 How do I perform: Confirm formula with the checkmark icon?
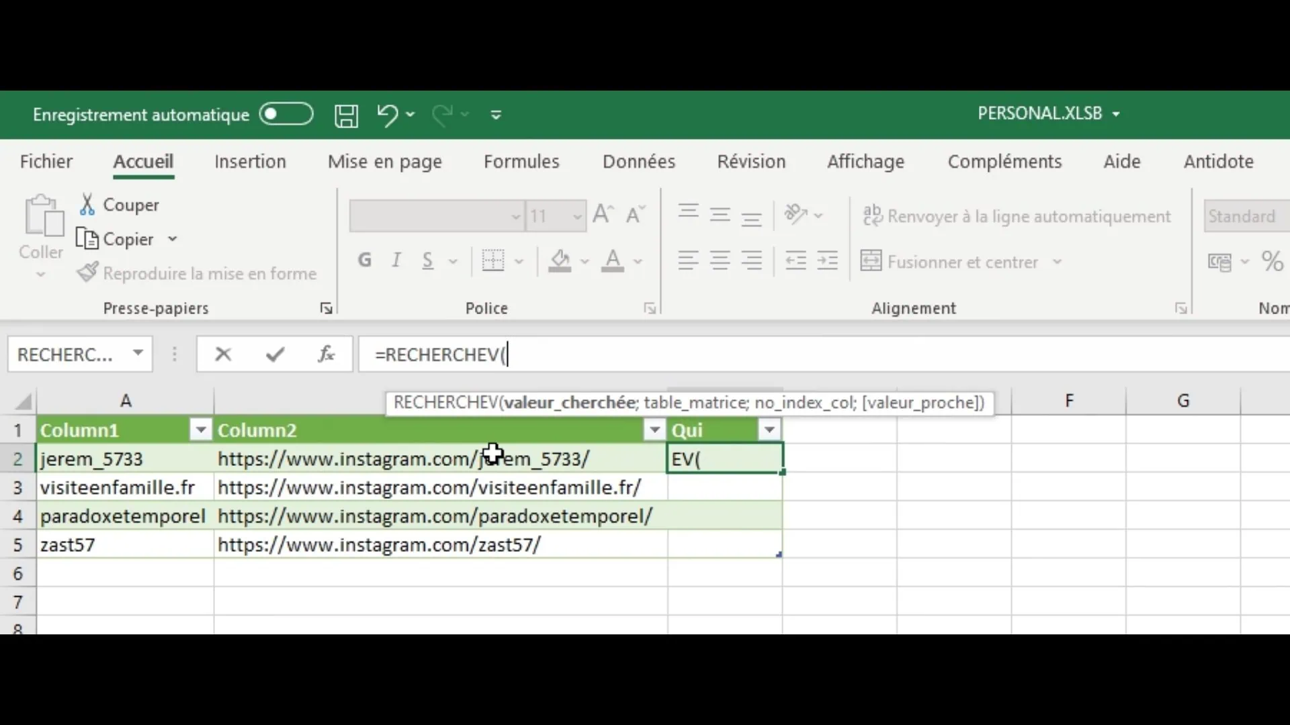click(275, 354)
